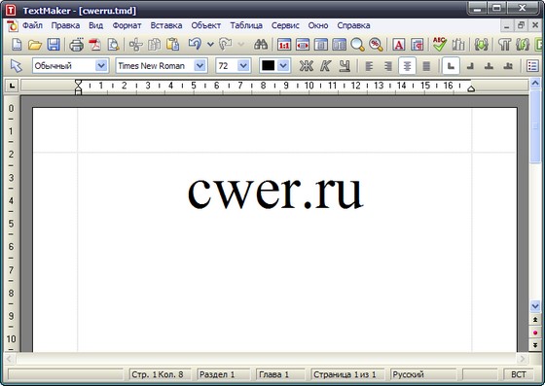Image resolution: width=545 pixels, height=386 pixels.
Task: Select the right tab stop type
Action: click(470, 65)
